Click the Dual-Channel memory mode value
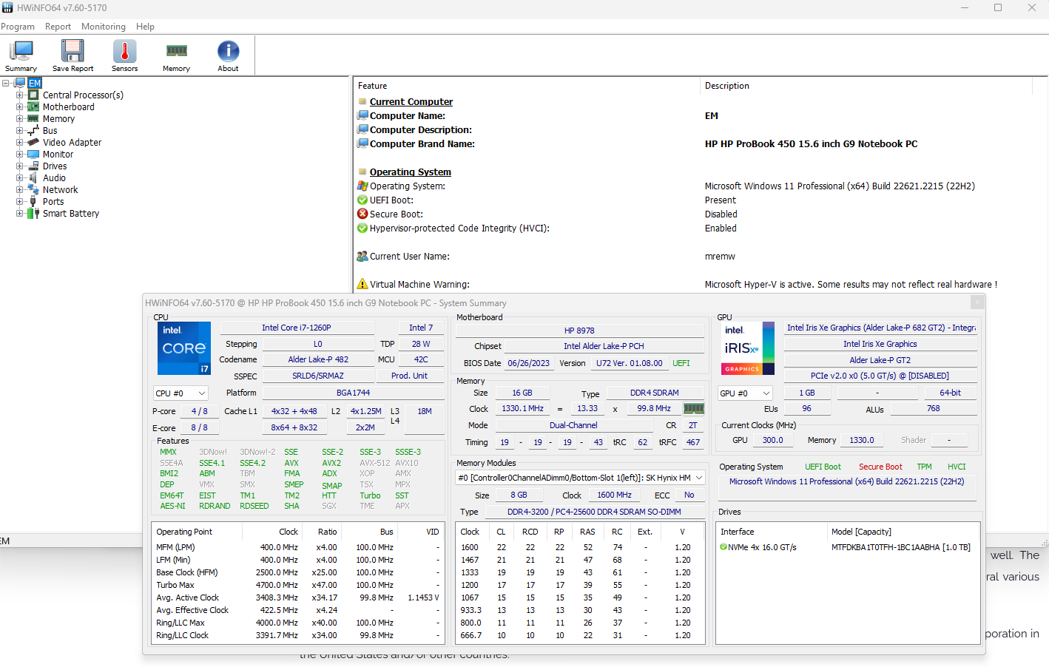 [573, 426]
